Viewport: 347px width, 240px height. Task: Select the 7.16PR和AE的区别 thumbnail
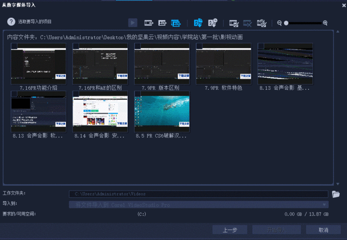(100, 64)
